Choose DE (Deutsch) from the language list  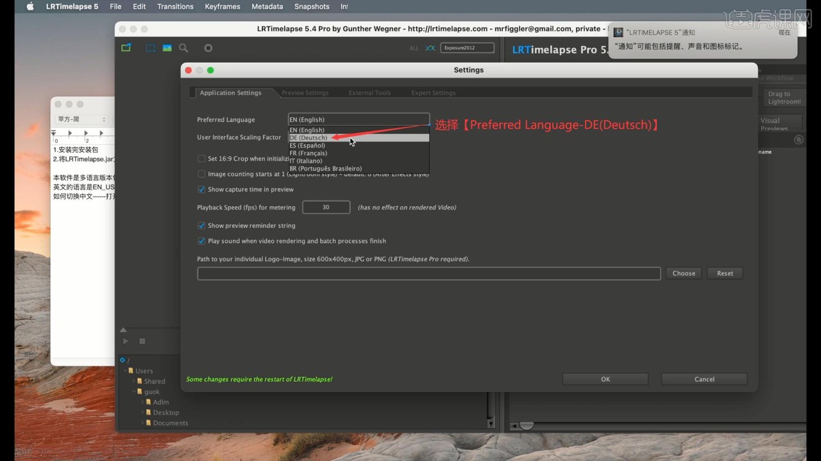coord(359,138)
